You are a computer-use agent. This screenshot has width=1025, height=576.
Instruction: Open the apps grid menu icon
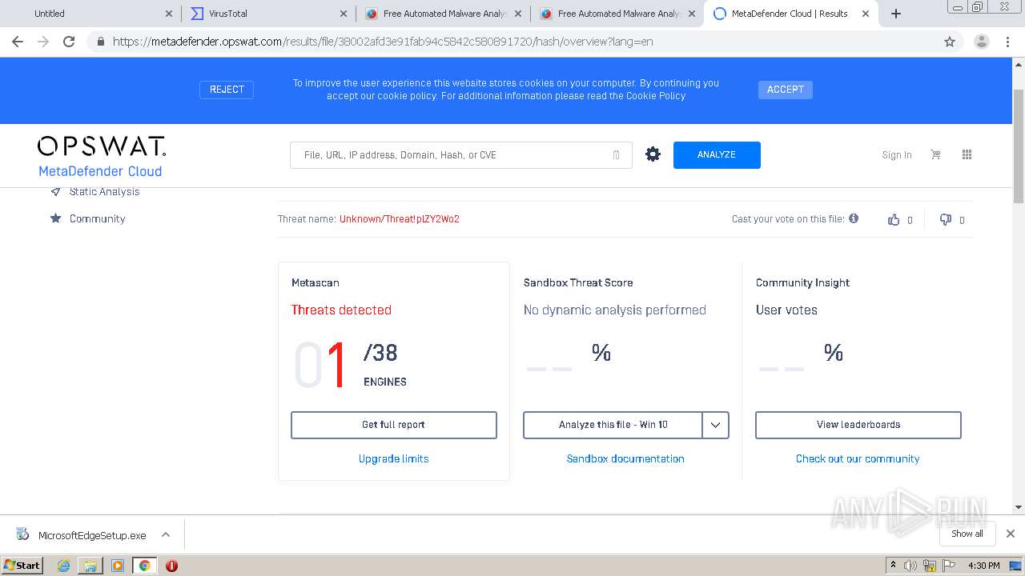click(x=967, y=154)
